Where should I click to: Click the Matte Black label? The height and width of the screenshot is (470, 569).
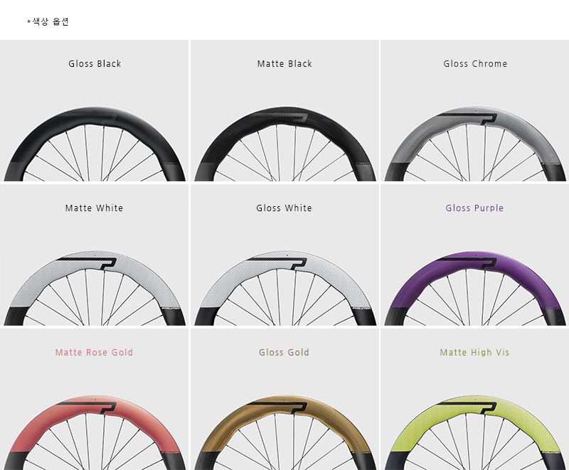pos(284,64)
